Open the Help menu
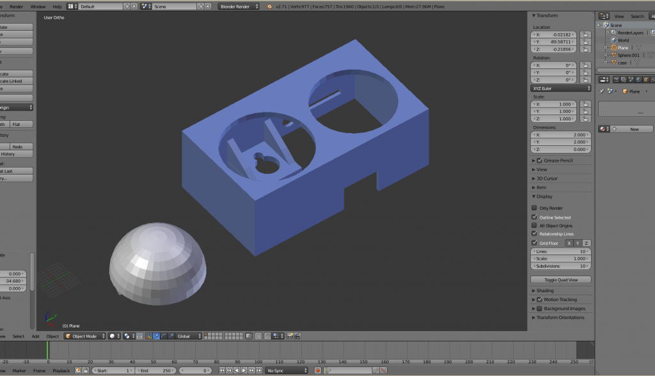 pos(57,6)
